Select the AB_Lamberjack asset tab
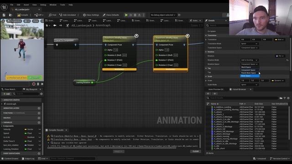 [x=22, y=10]
